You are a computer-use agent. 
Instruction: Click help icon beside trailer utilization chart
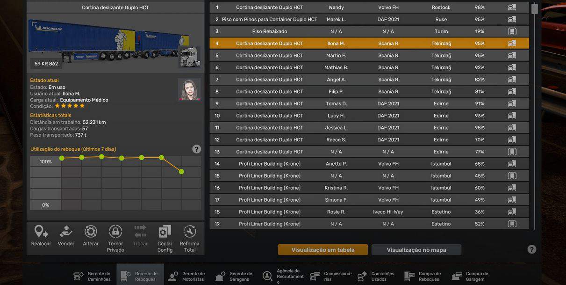click(x=197, y=149)
